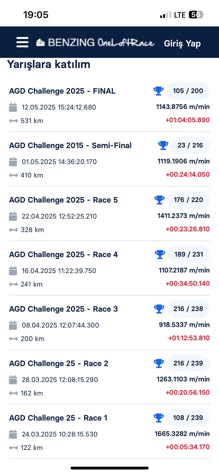Tap trophy icon beside Race 5 ranking
This screenshot has height=474, width=219.
tap(159, 200)
